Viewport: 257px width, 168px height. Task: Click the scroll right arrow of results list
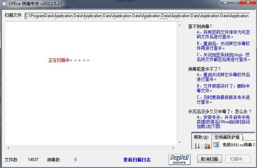tap(173, 148)
